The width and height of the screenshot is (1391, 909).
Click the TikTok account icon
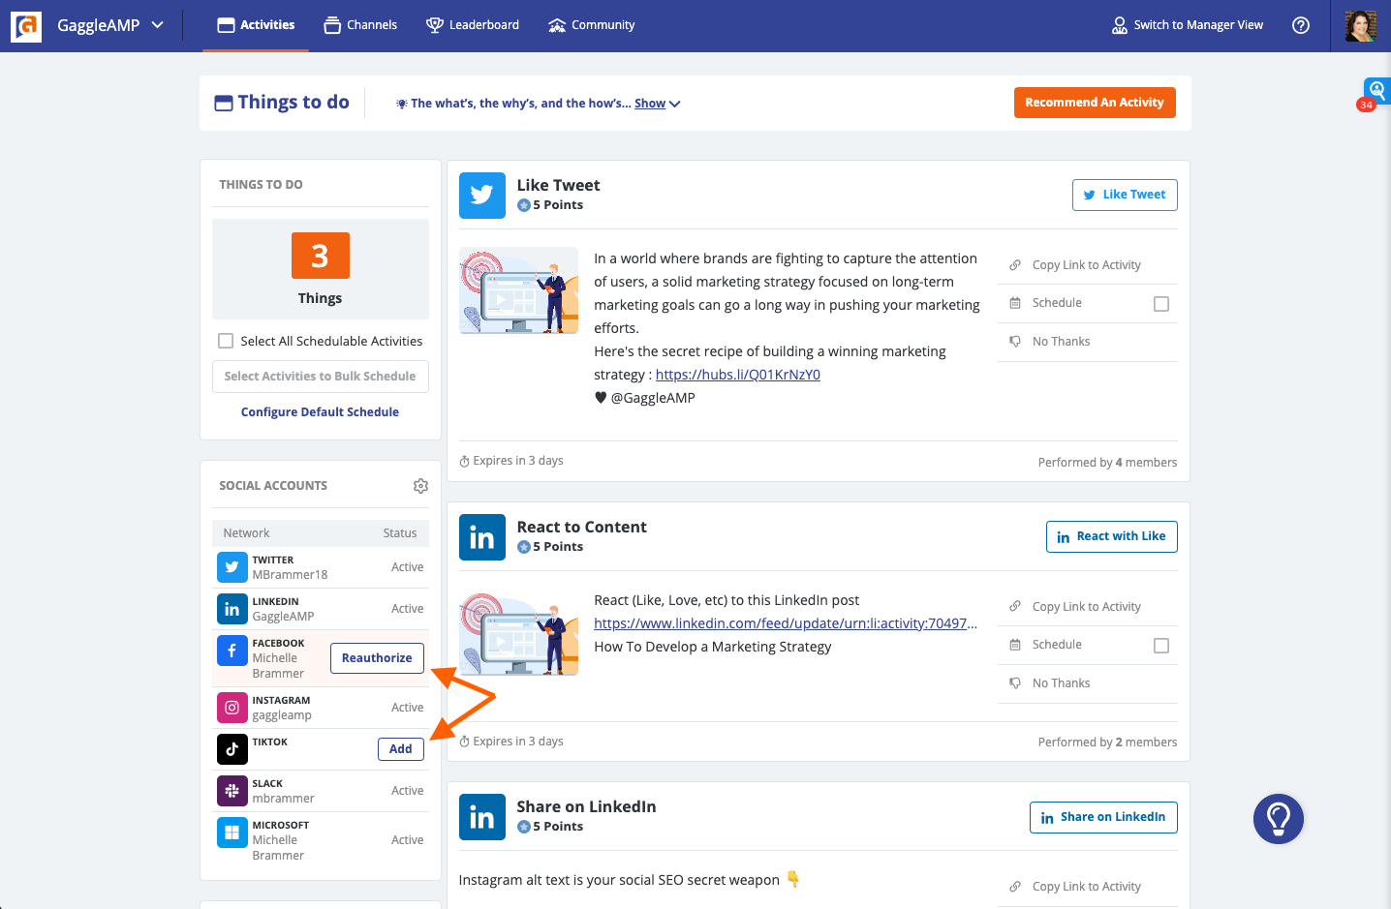(x=232, y=749)
